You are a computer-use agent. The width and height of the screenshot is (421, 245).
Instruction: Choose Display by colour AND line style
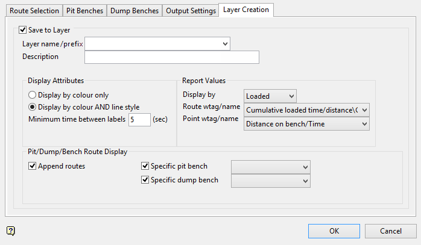[32, 107]
